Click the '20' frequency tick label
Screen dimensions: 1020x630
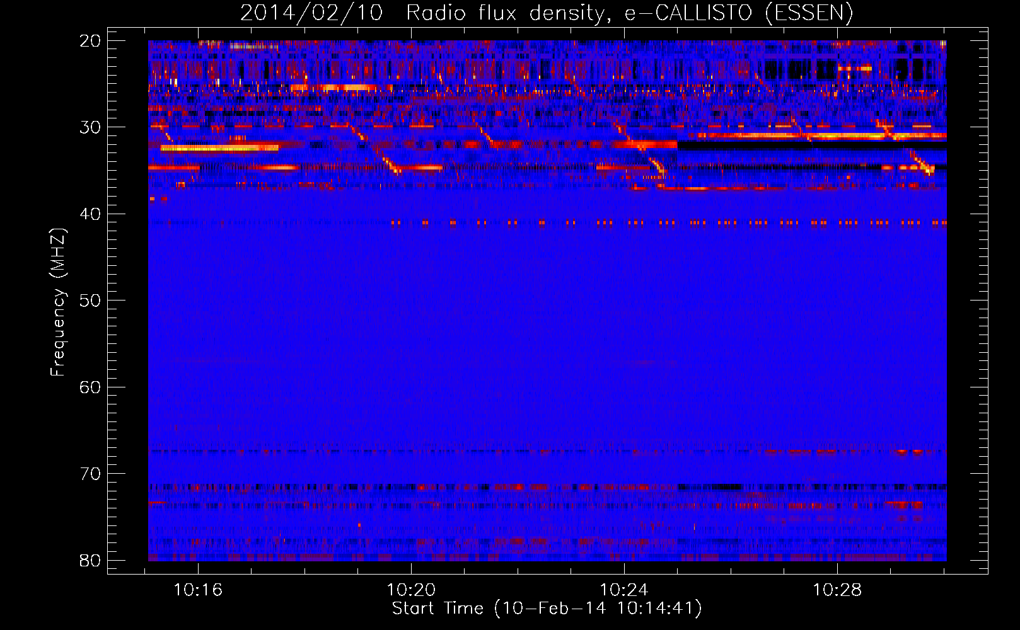pyautogui.click(x=90, y=41)
